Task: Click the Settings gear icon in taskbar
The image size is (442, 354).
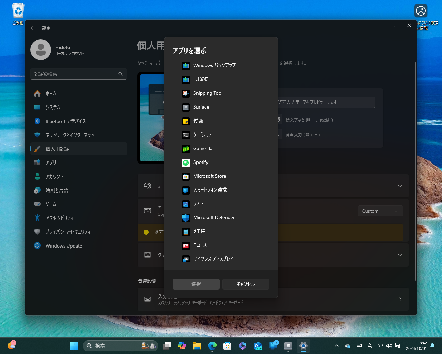Action: [304, 346]
